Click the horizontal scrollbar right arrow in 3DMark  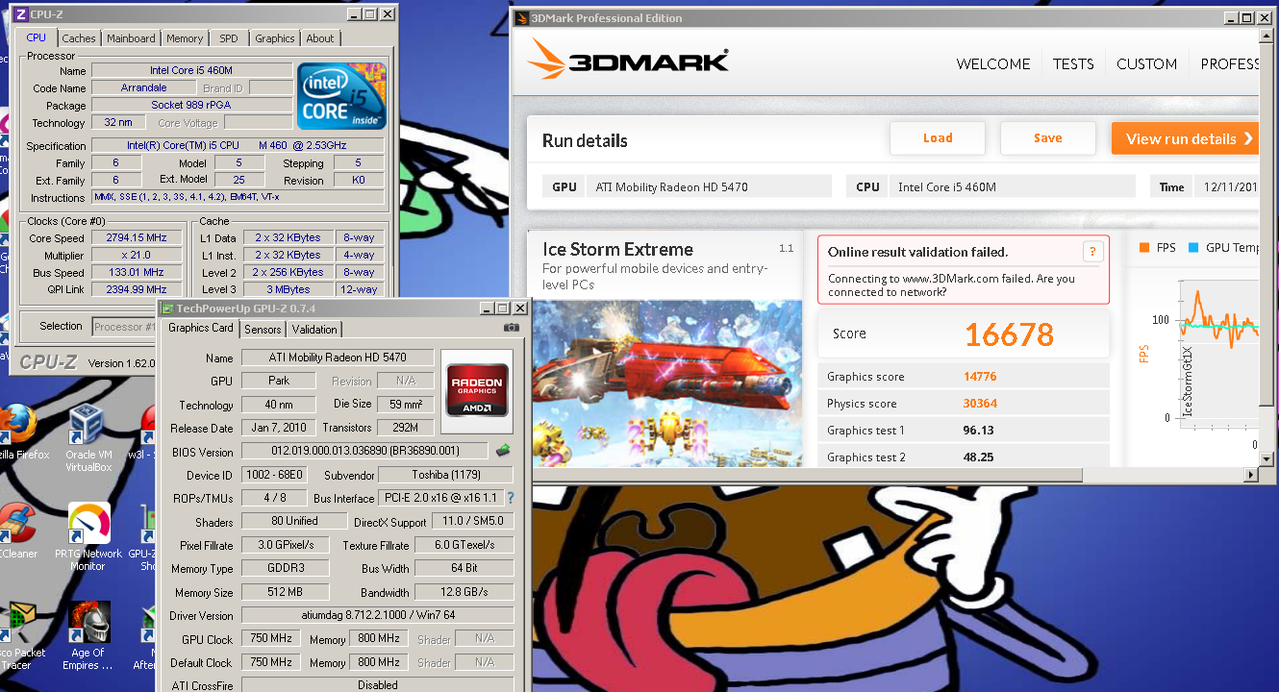[1251, 474]
